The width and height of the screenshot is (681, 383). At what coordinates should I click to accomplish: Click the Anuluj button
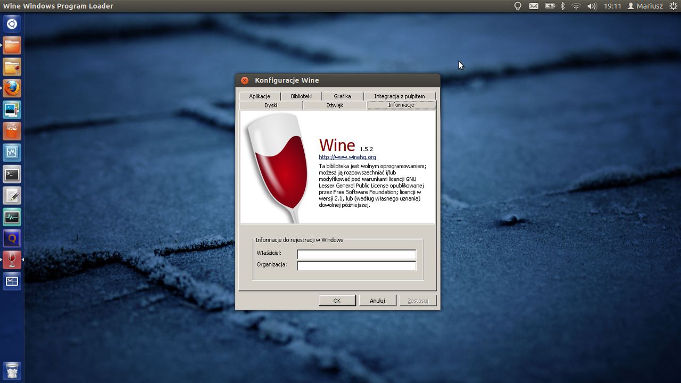[x=377, y=301]
